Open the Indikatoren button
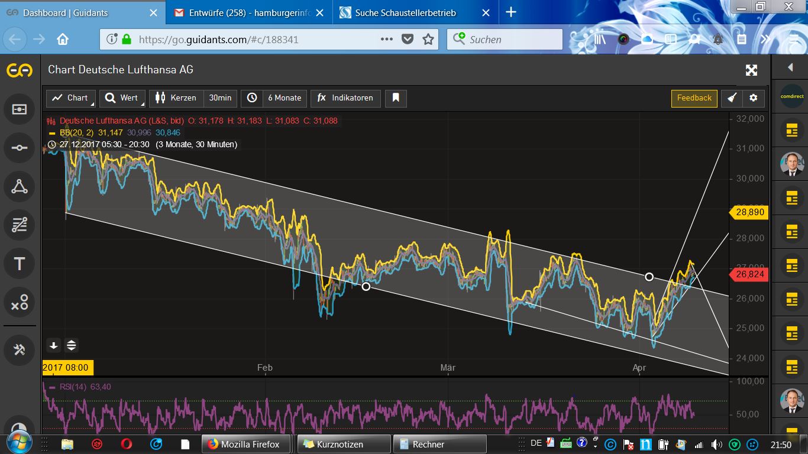808x454 pixels. point(345,98)
